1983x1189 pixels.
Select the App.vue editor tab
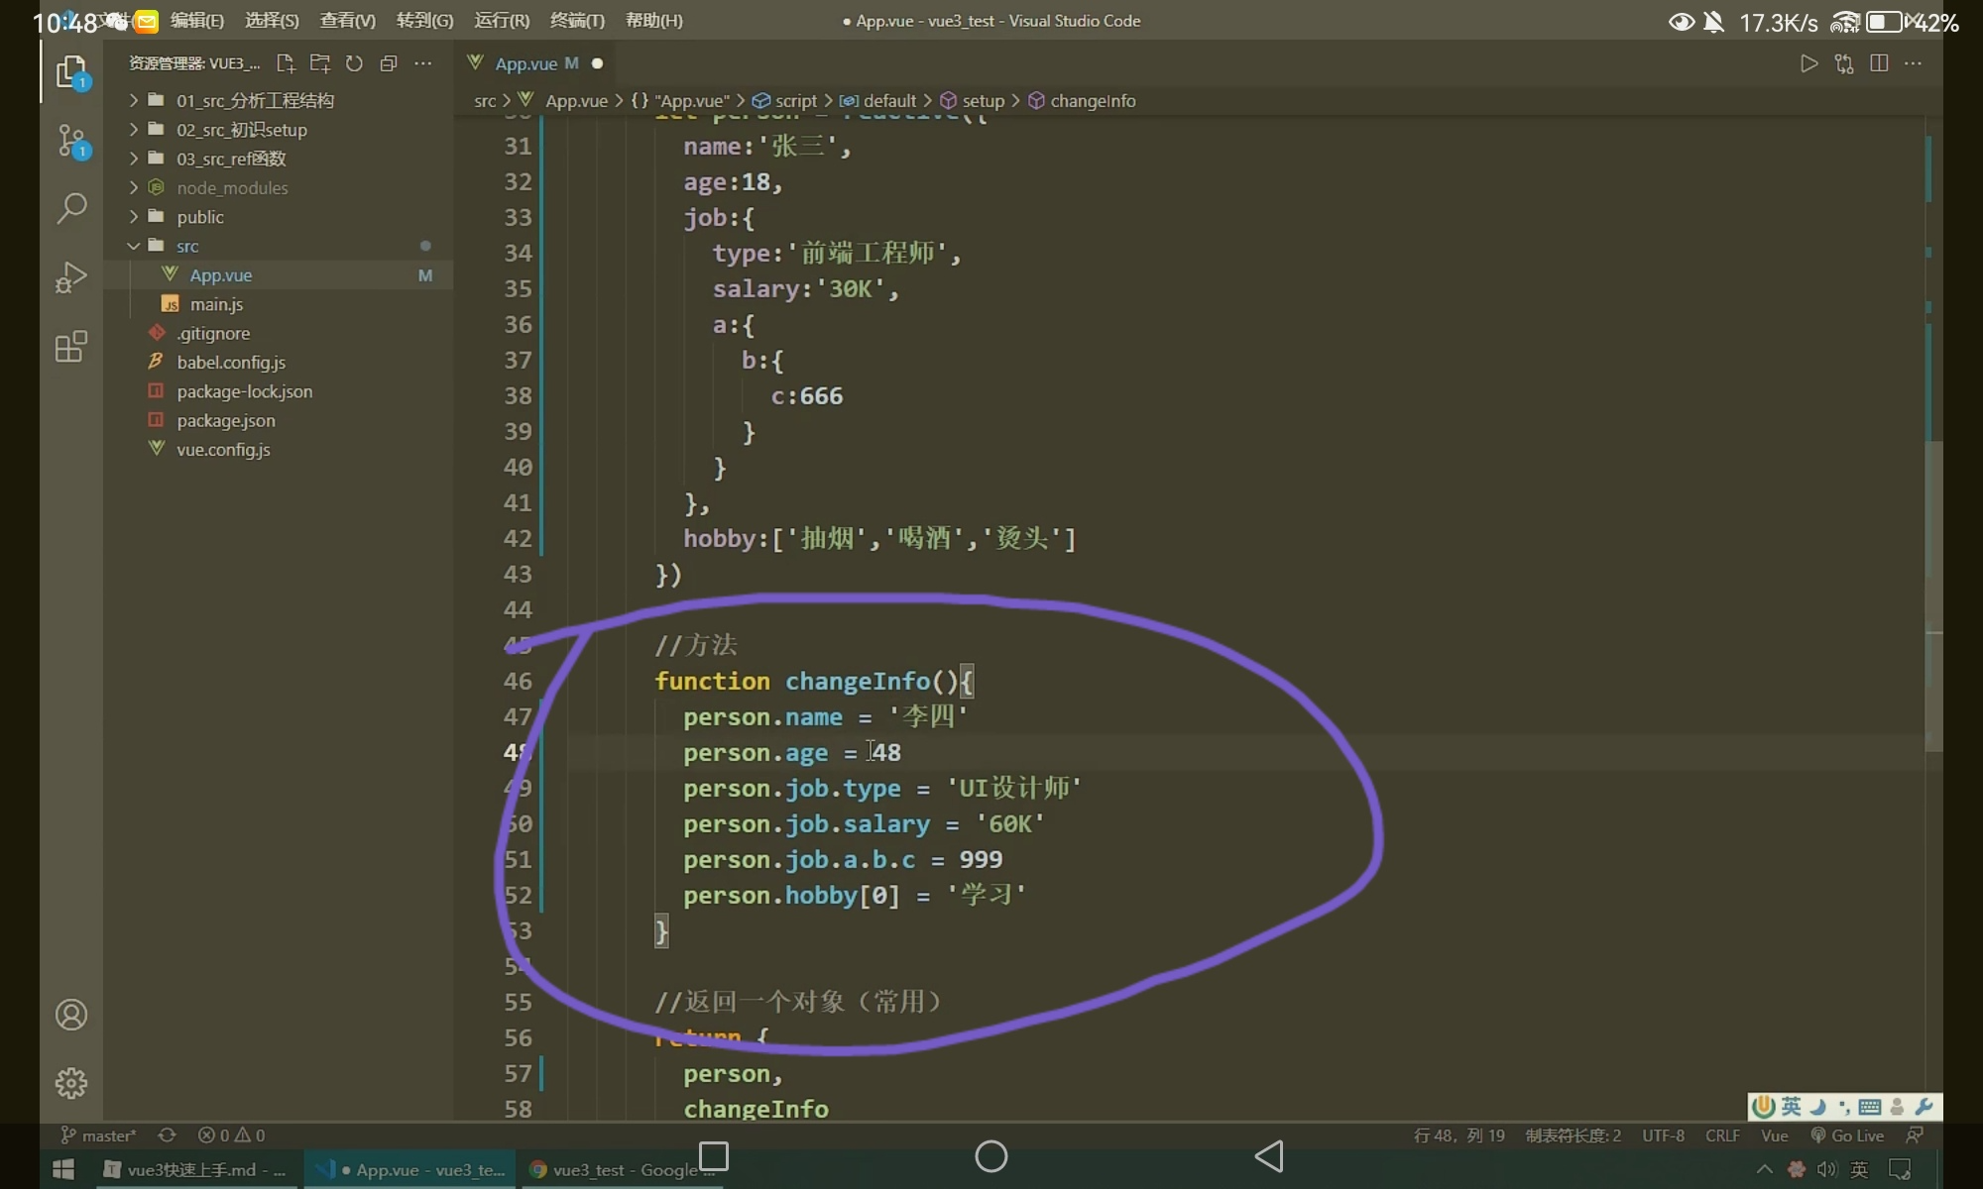525,63
